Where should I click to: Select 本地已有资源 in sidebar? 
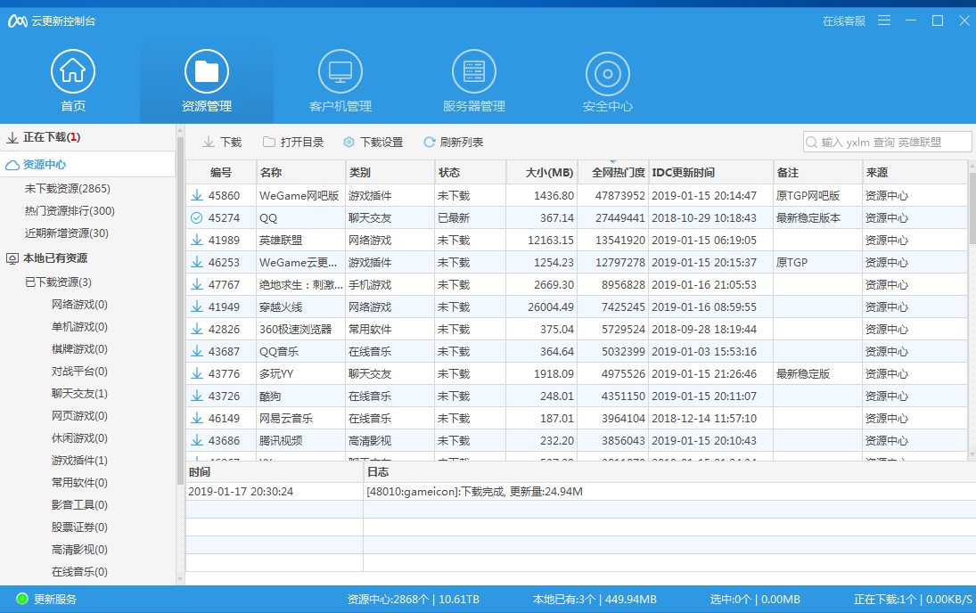(54, 257)
